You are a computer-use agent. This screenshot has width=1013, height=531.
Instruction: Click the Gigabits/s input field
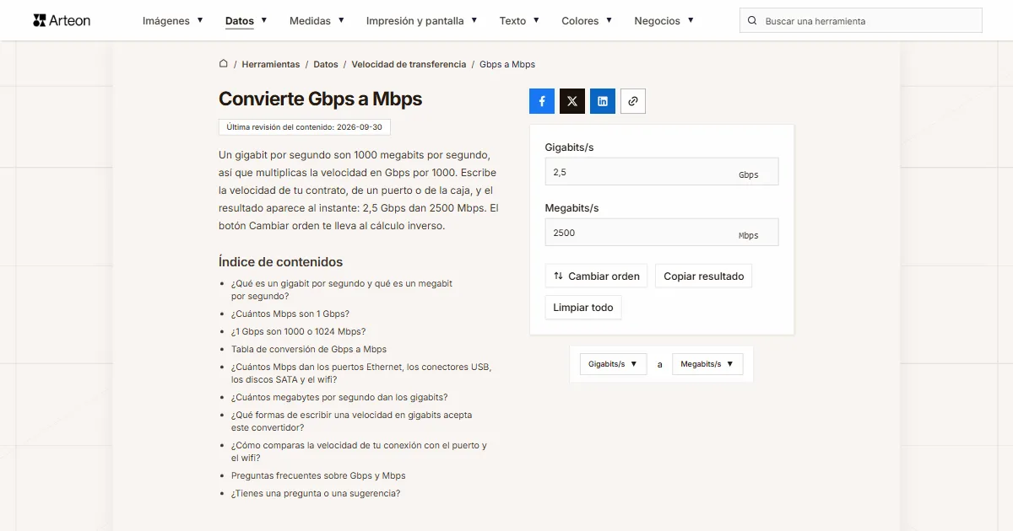662,172
